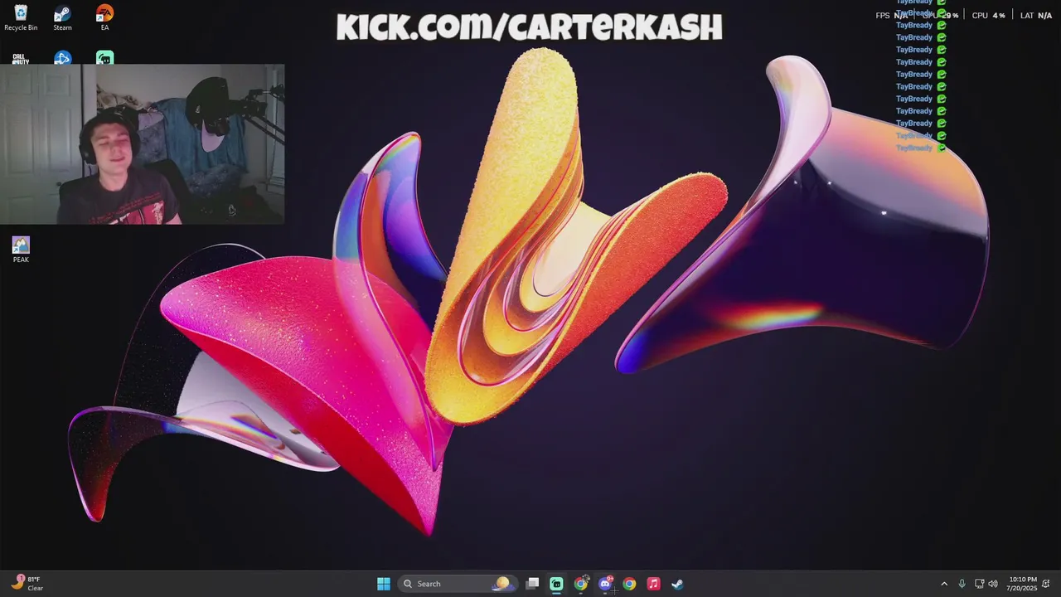Select the Steam desktop shortcut

pyautogui.click(x=62, y=18)
